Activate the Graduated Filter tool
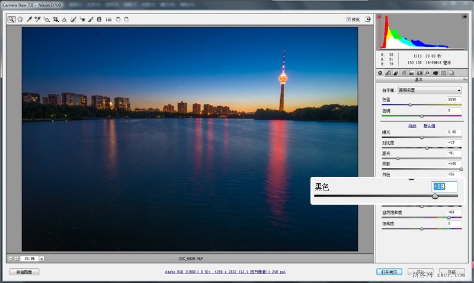 point(99,20)
